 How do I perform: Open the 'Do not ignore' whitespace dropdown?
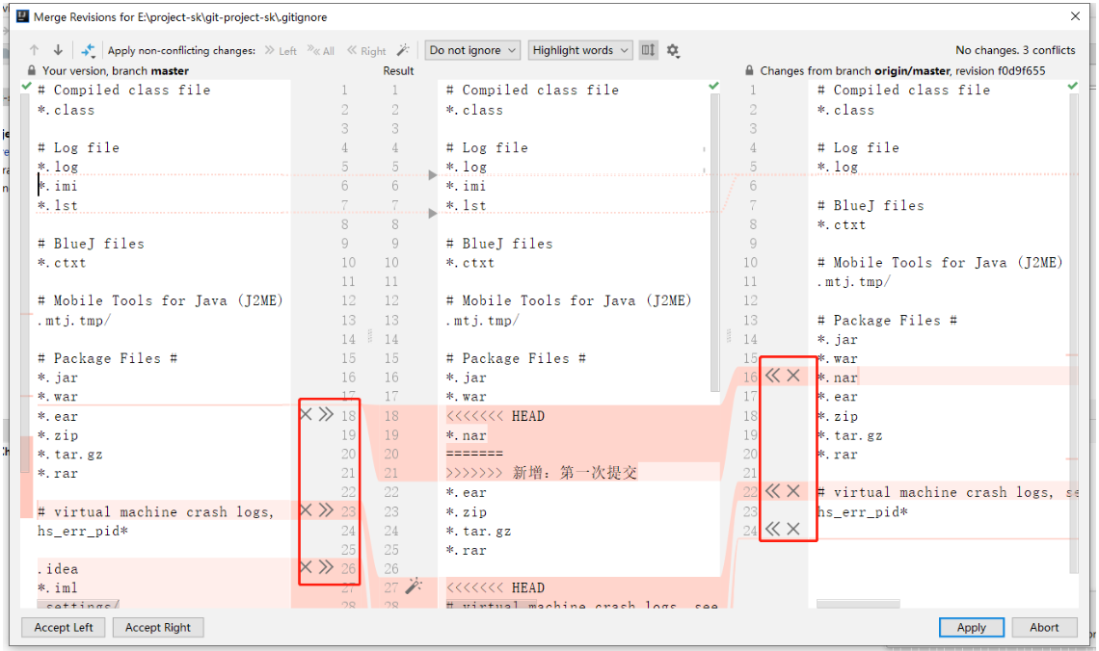click(x=472, y=50)
